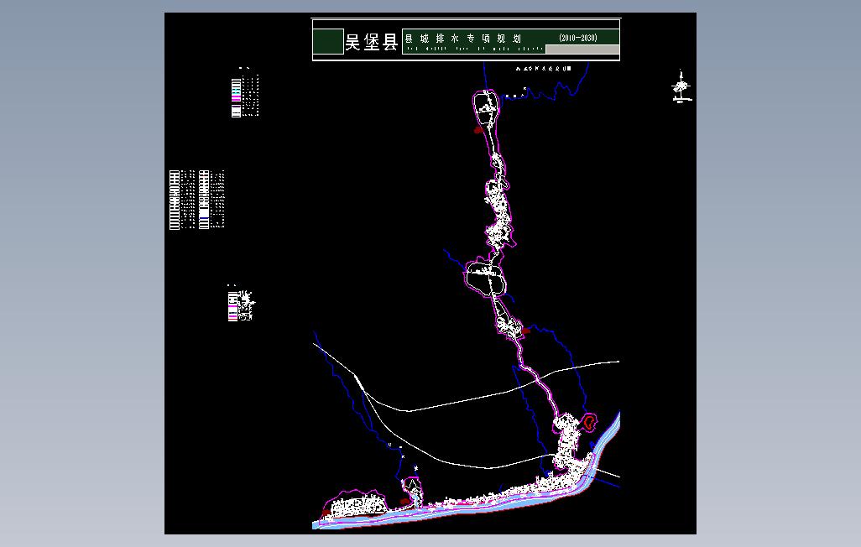
Task: Select the gray bar below the date range
Action: pos(582,49)
